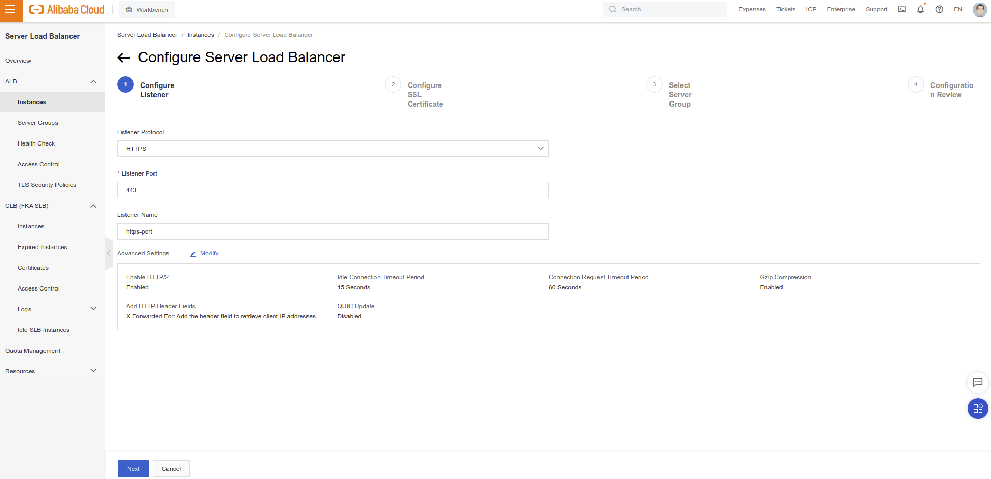Screen dimensions: 991x479
Task: Click the Alibaba Cloud logo
Action: tap(66, 9)
